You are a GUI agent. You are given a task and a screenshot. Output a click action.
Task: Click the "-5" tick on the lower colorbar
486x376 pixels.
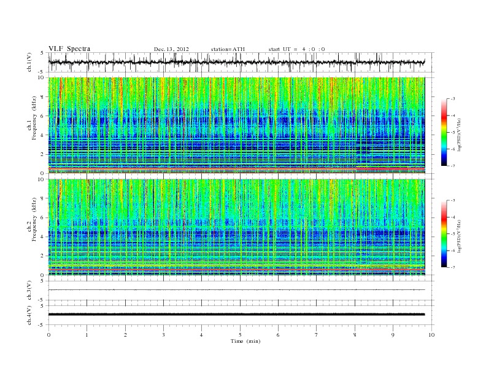[x=452, y=234]
